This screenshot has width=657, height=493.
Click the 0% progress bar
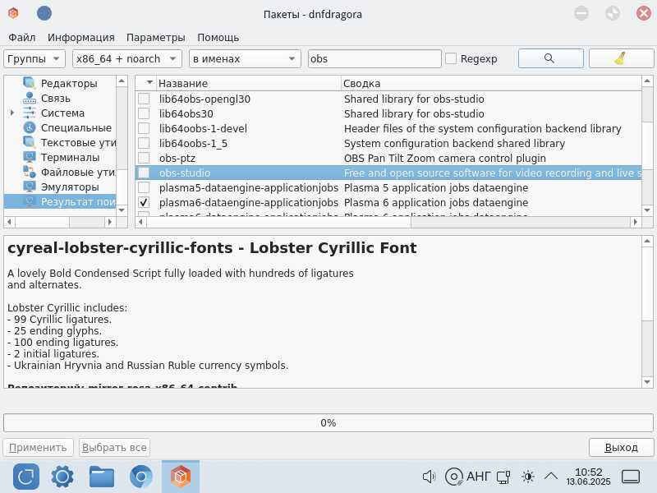pos(328,422)
